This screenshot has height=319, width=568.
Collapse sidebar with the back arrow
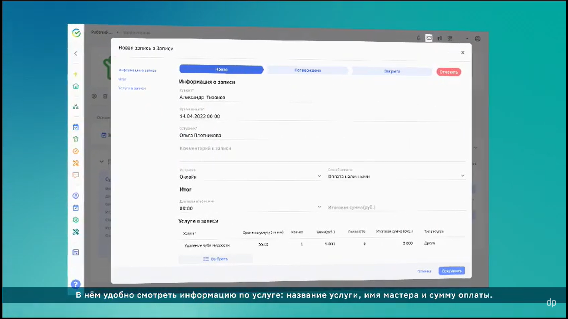[76, 53]
